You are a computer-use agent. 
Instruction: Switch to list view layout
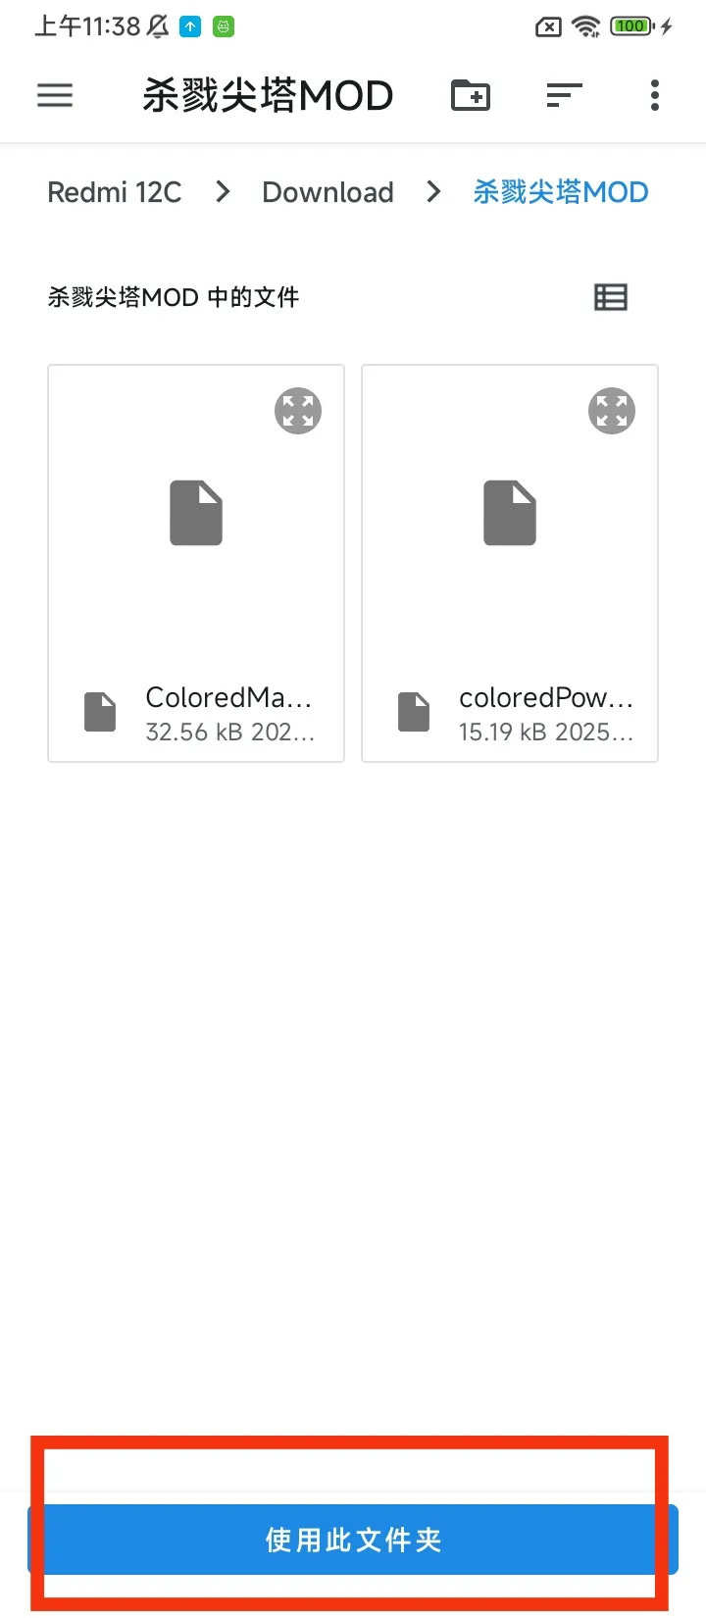(611, 297)
